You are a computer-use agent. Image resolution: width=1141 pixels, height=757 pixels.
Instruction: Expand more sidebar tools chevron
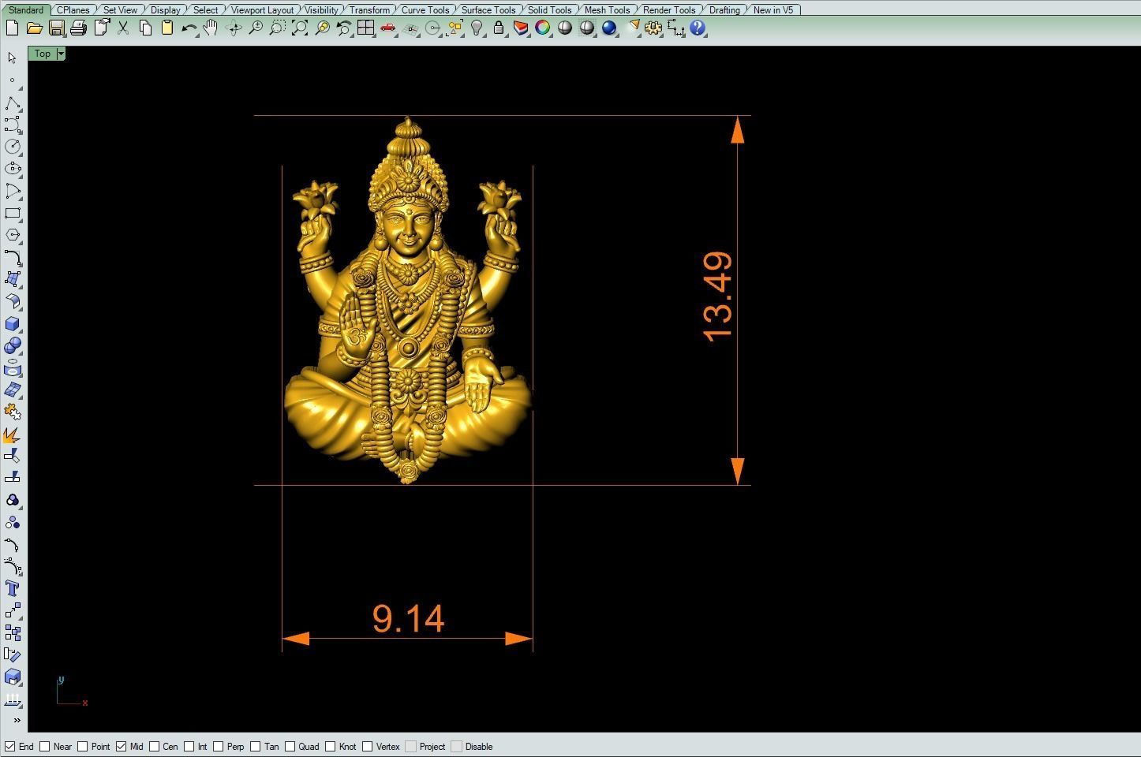point(16,720)
